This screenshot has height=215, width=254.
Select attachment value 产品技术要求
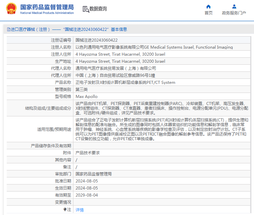88,153
